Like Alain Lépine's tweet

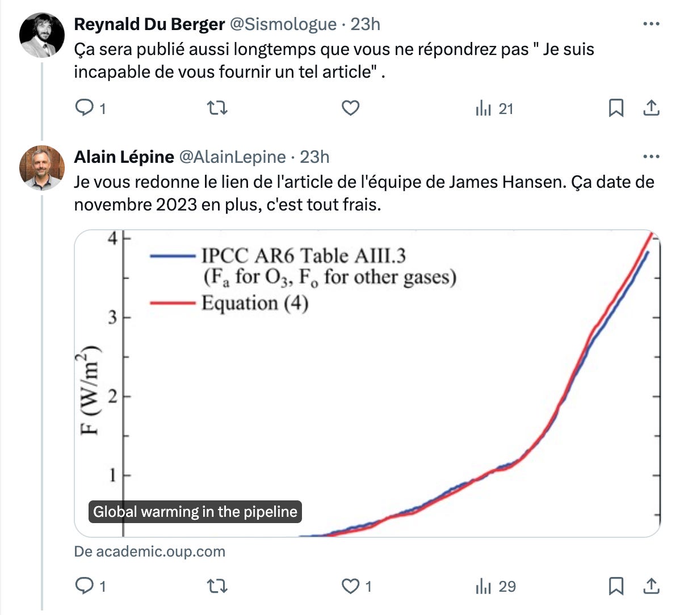click(x=356, y=586)
